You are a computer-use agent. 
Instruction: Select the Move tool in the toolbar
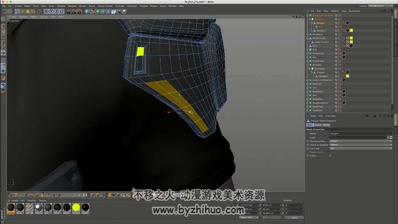point(23,12)
